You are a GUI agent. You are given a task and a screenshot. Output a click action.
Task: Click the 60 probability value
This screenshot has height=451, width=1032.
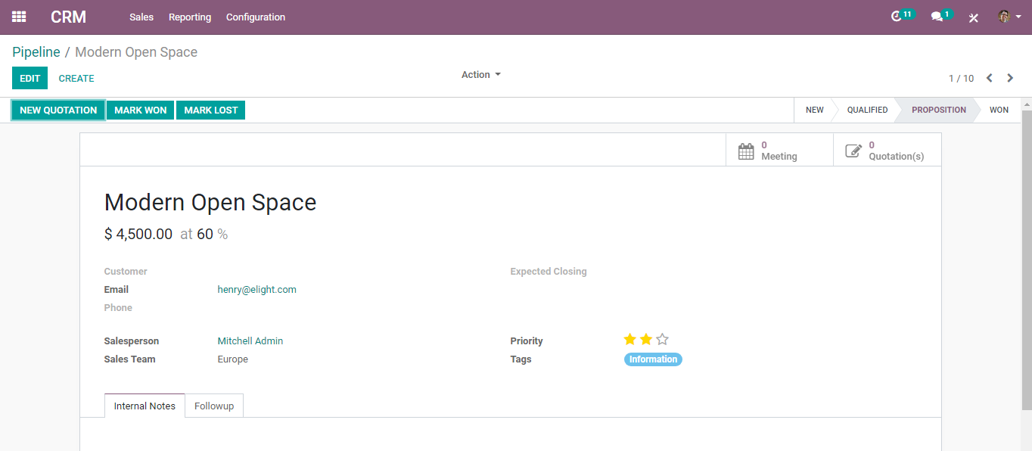[x=205, y=235]
